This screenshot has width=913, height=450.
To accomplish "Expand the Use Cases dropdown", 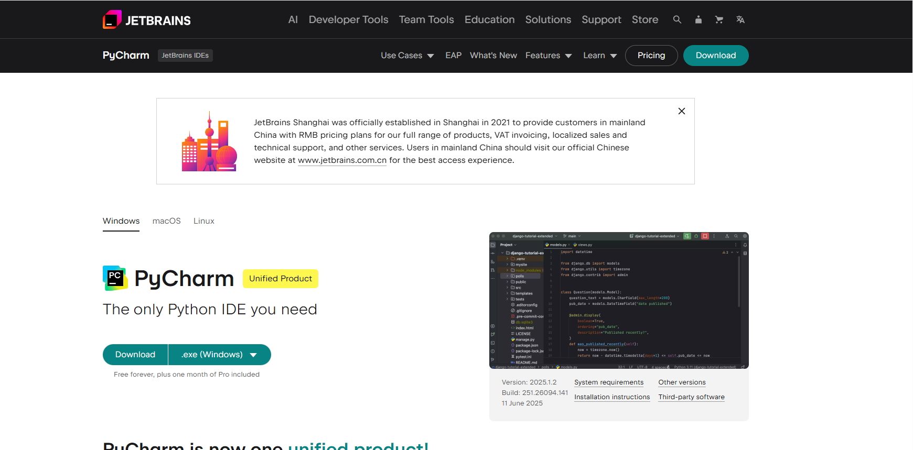I will point(407,56).
